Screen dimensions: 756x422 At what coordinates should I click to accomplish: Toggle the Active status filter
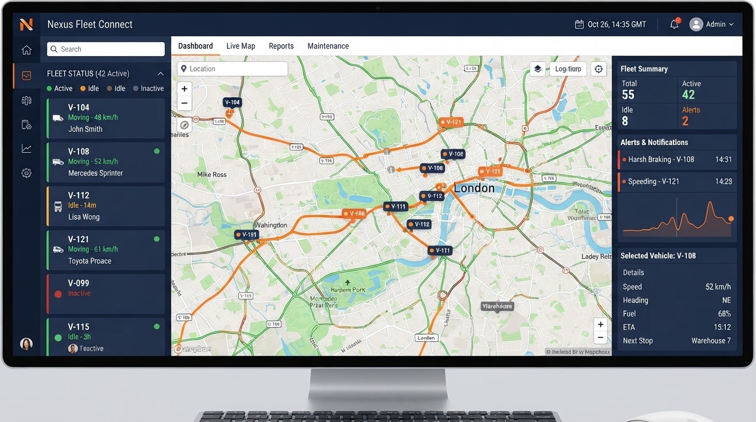59,88
